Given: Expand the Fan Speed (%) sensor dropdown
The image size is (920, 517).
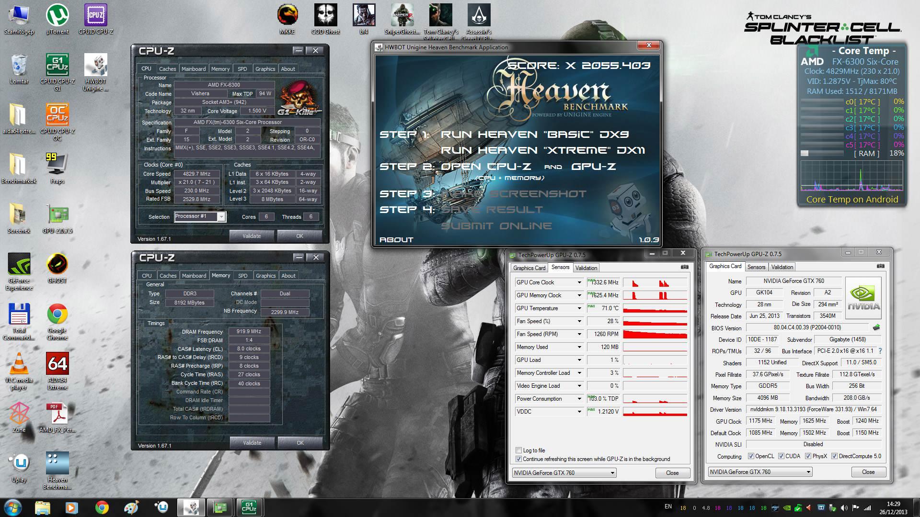Looking at the screenshot, I should point(579,321).
